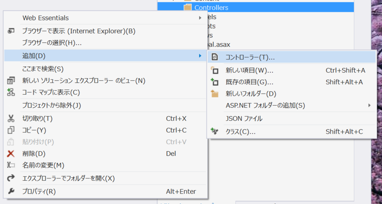Viewport: 382px width, 204px height.
Task: Click the controller document icon in submenu
Action: point(214,57)
